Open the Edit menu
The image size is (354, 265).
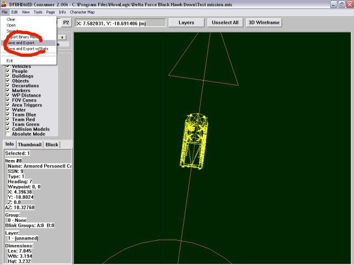pyautogui.click(x=14, y=12)
